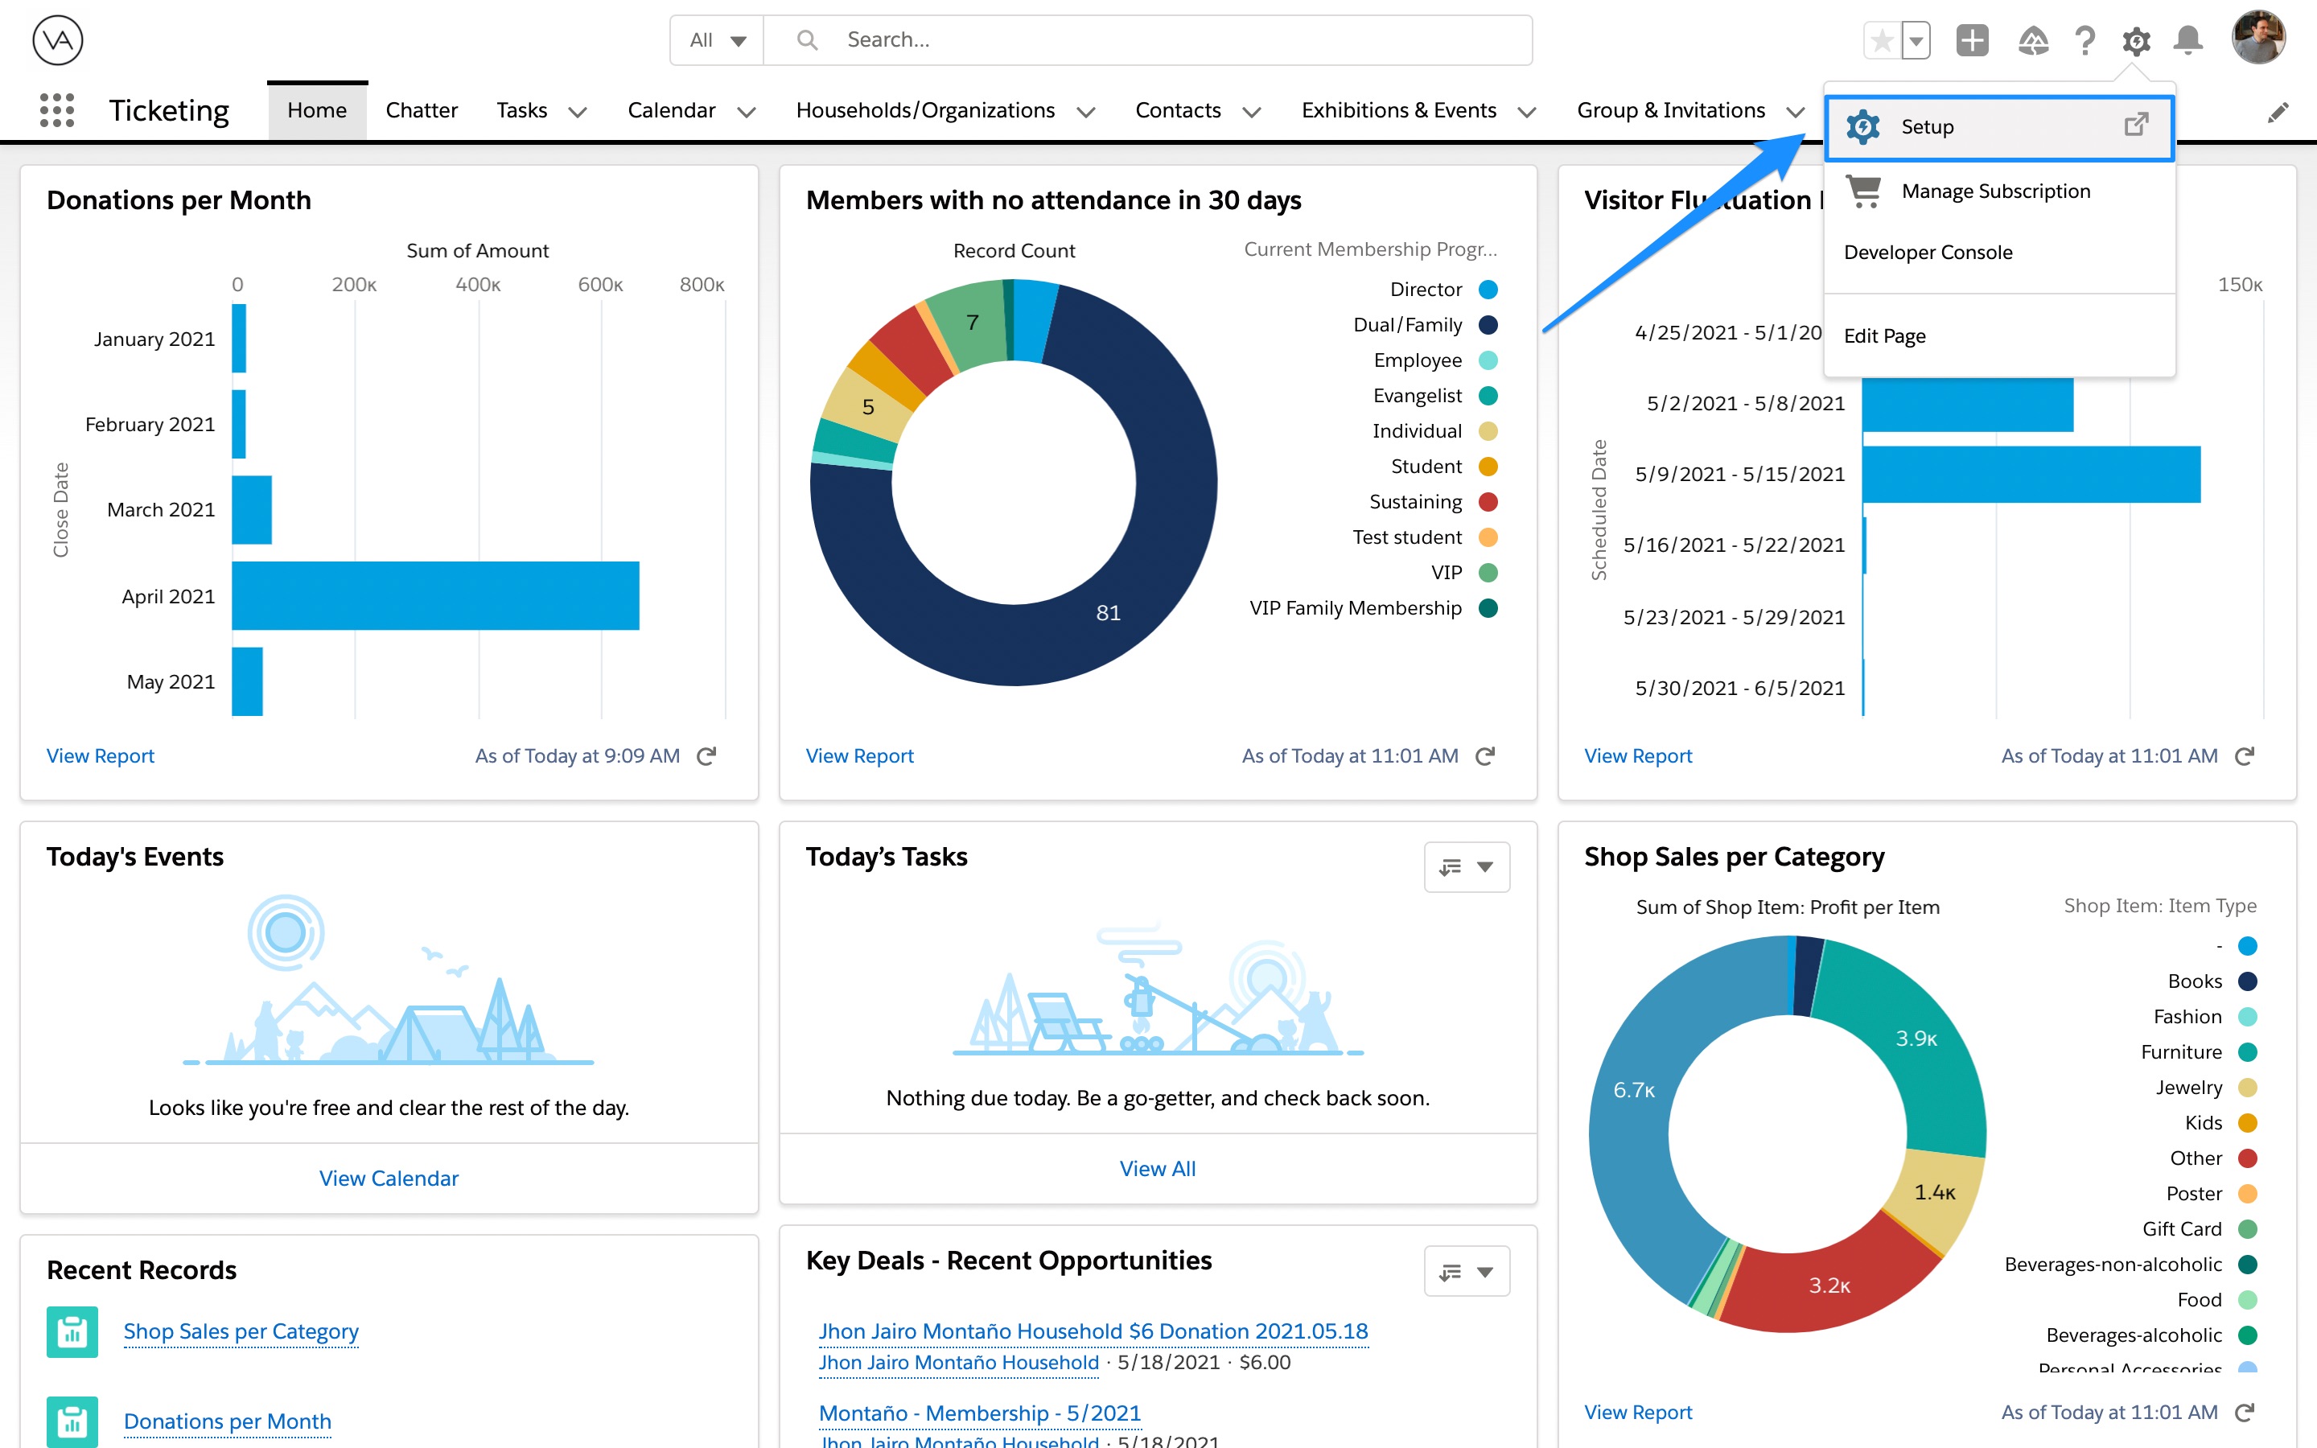Switch to the Chatter tab

[422, 109]
